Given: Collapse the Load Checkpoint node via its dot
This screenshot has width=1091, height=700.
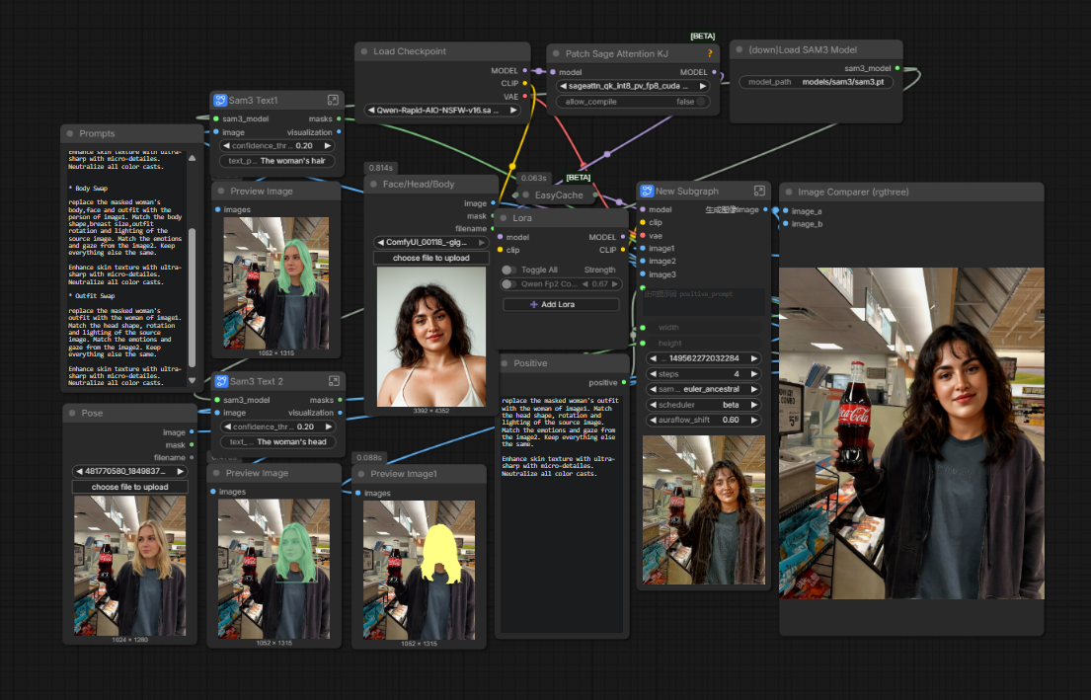Looking at the screenshot, I should point(364,51).
